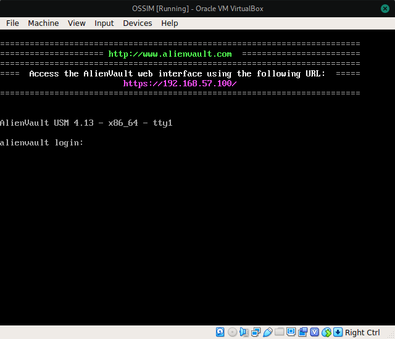The image size is (395, 339).
Task: Open the File menu
Action: click(x=12, y=23)
